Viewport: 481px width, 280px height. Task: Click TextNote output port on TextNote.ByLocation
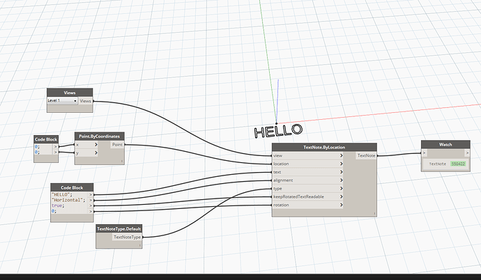(x=366, y=155)
